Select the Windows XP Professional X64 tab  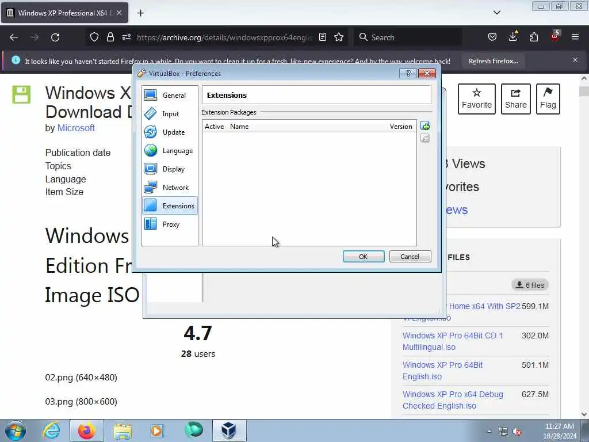pyautogui.click(x=64, y=13)
